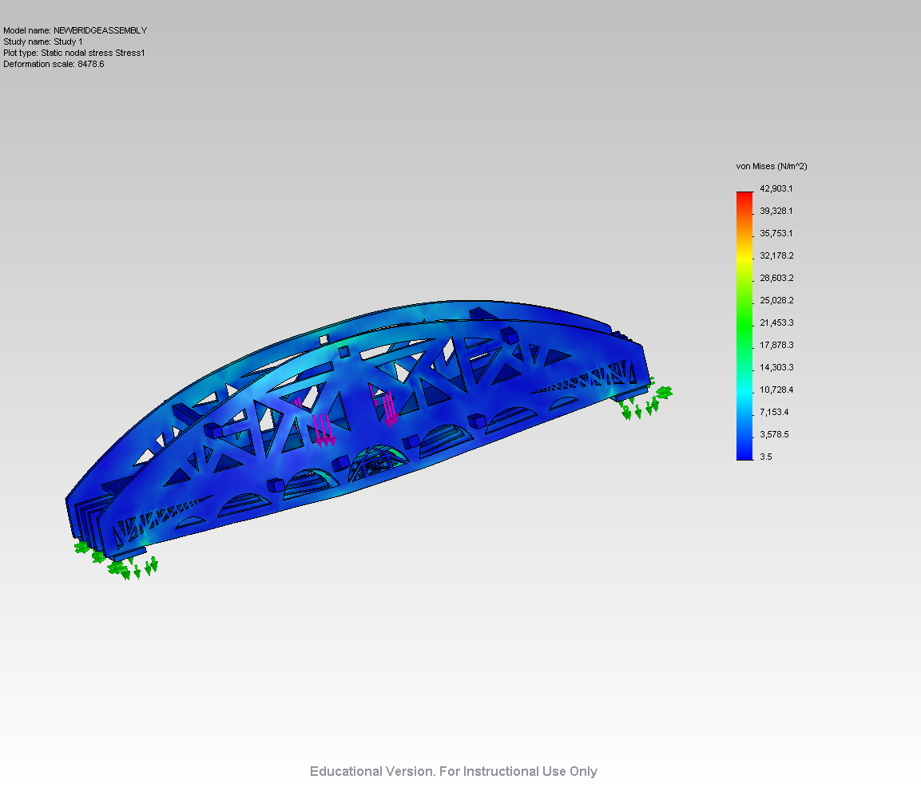Screen dimensions: 921x791
Task: Click the Plot type Static nodal stress line
Action: click(x=74, y=53)
